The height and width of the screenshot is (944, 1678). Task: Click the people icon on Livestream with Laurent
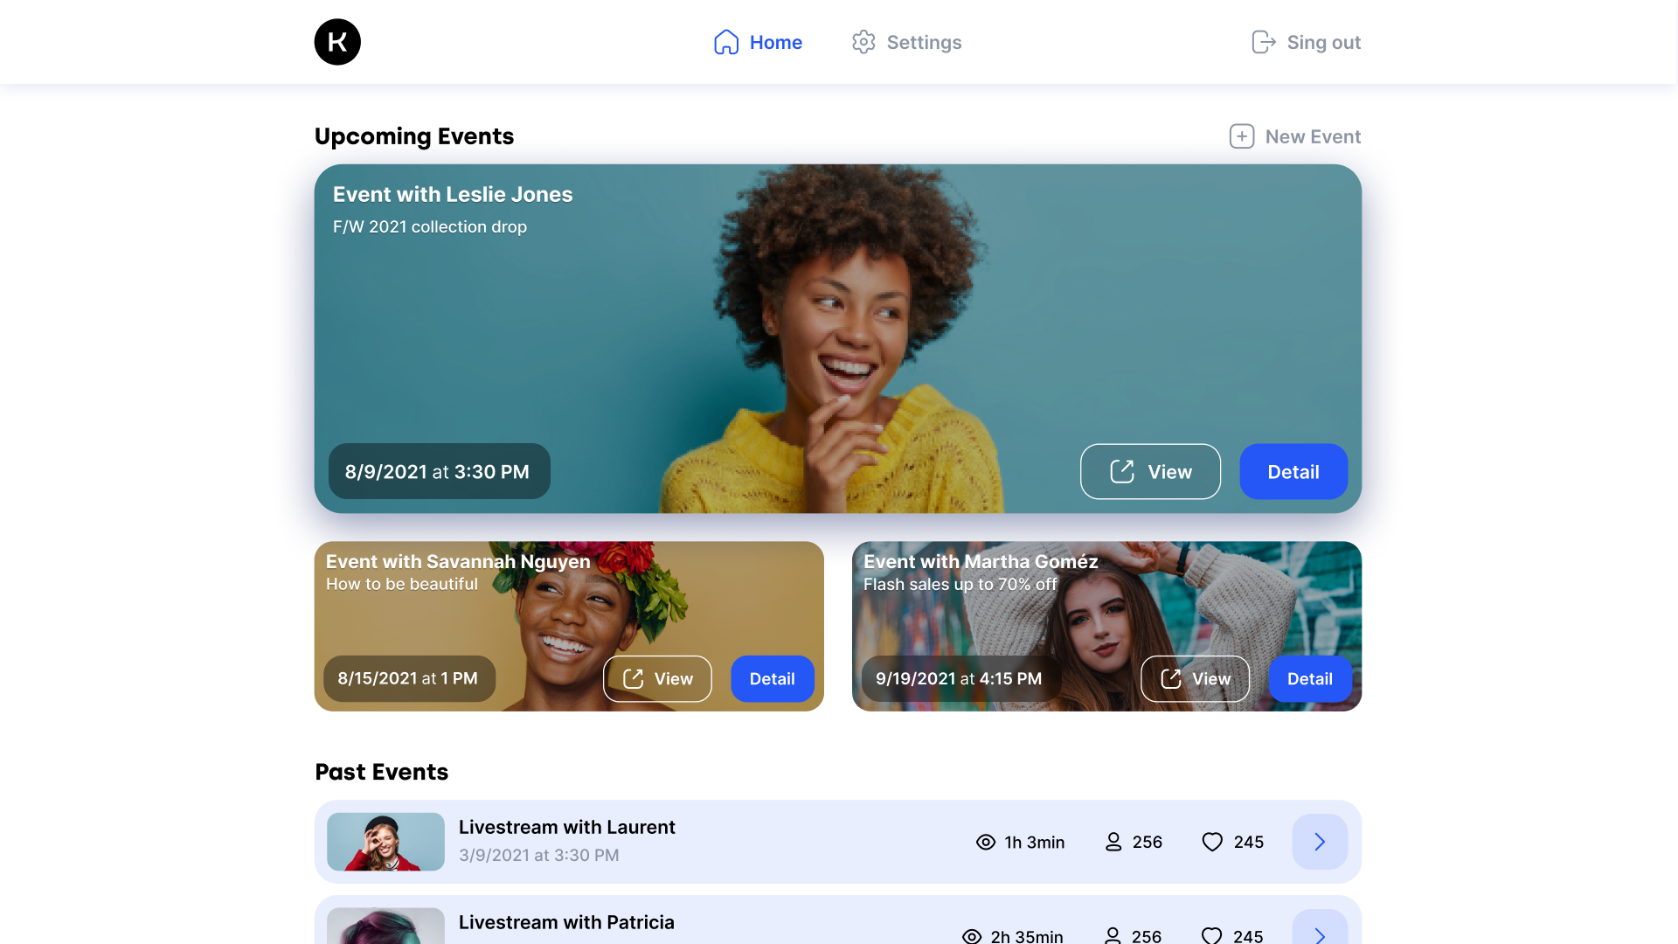coord(1113,842)
